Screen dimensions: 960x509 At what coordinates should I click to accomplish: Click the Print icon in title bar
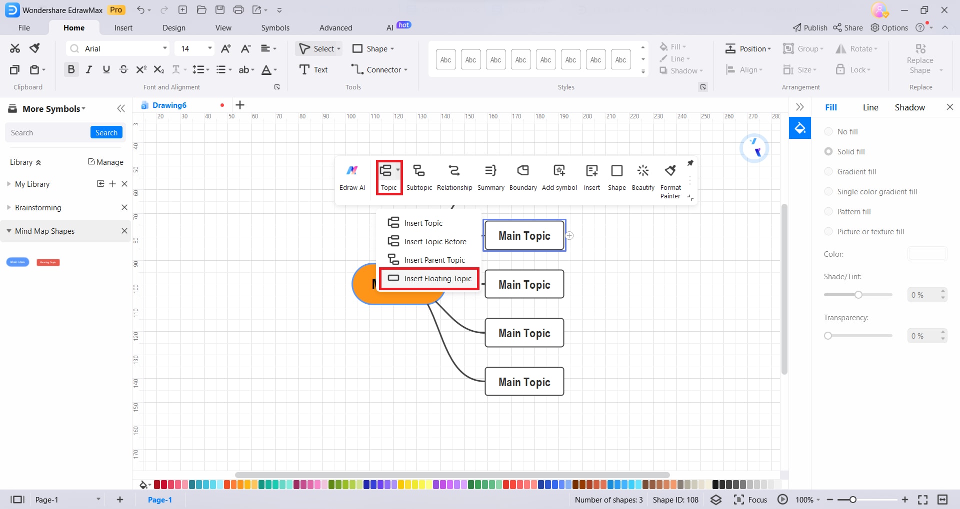click(x=238, y=10)
